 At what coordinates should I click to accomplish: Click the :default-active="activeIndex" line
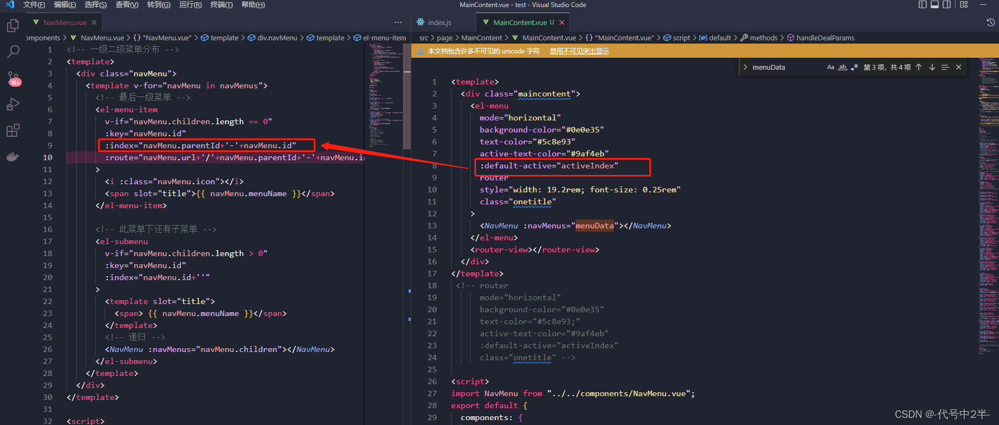pyautogui.click(x=549, y=166)
